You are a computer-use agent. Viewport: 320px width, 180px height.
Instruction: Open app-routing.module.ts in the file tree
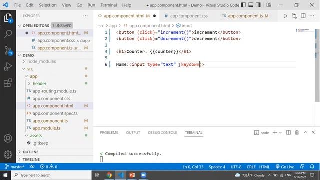[x=54, y=91]
